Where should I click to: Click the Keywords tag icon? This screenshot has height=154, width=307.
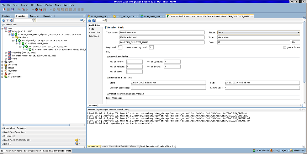pos(6,71)
